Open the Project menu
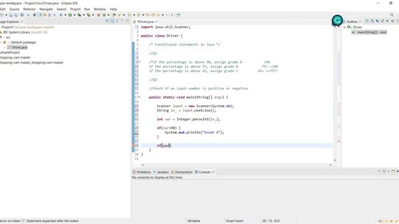This screenshot has height=224, width=399. click(75, 9)
